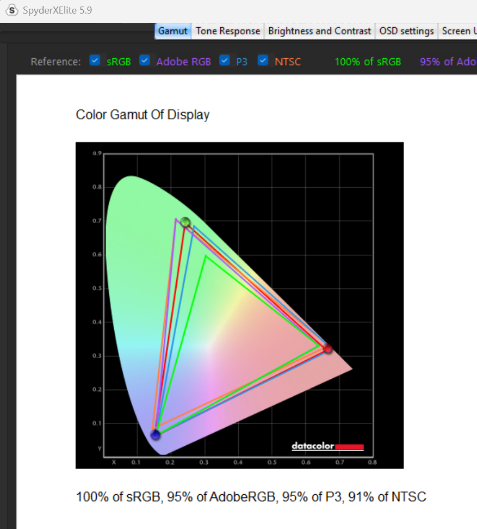Uncheck the sRGB reference checkbox
Screen dimensions: 477x529
point(95,61)
